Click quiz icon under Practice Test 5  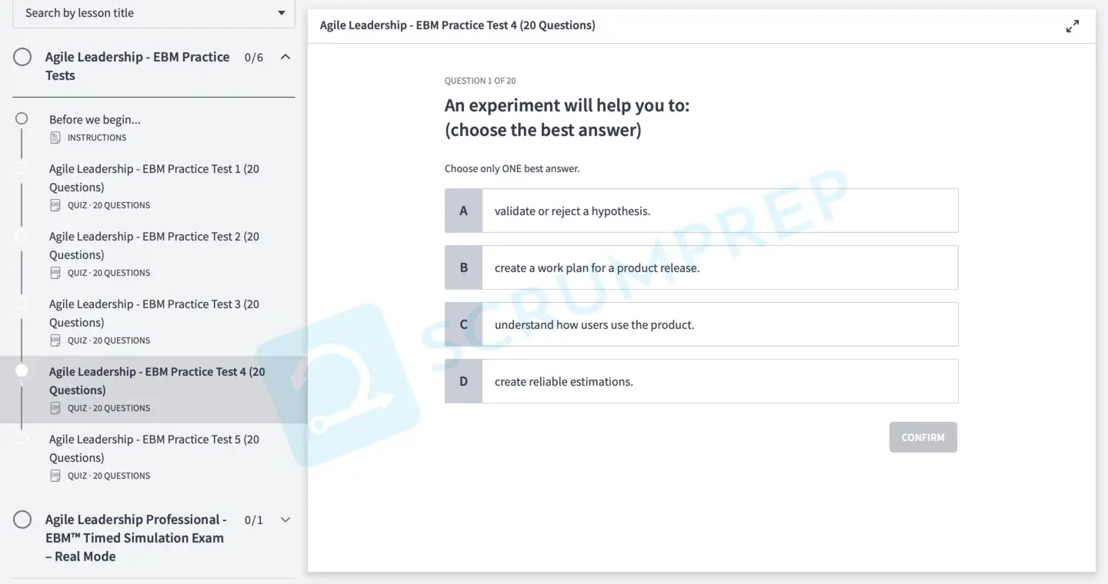[55, 476]
